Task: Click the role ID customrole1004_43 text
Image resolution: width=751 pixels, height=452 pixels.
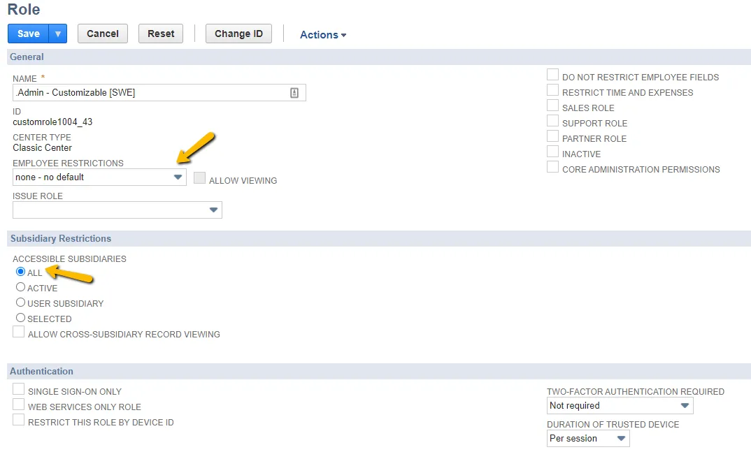Action: [52, 122]
